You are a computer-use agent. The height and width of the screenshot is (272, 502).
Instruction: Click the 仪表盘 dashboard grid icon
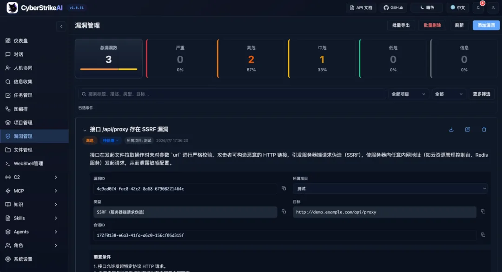(8, 41)
